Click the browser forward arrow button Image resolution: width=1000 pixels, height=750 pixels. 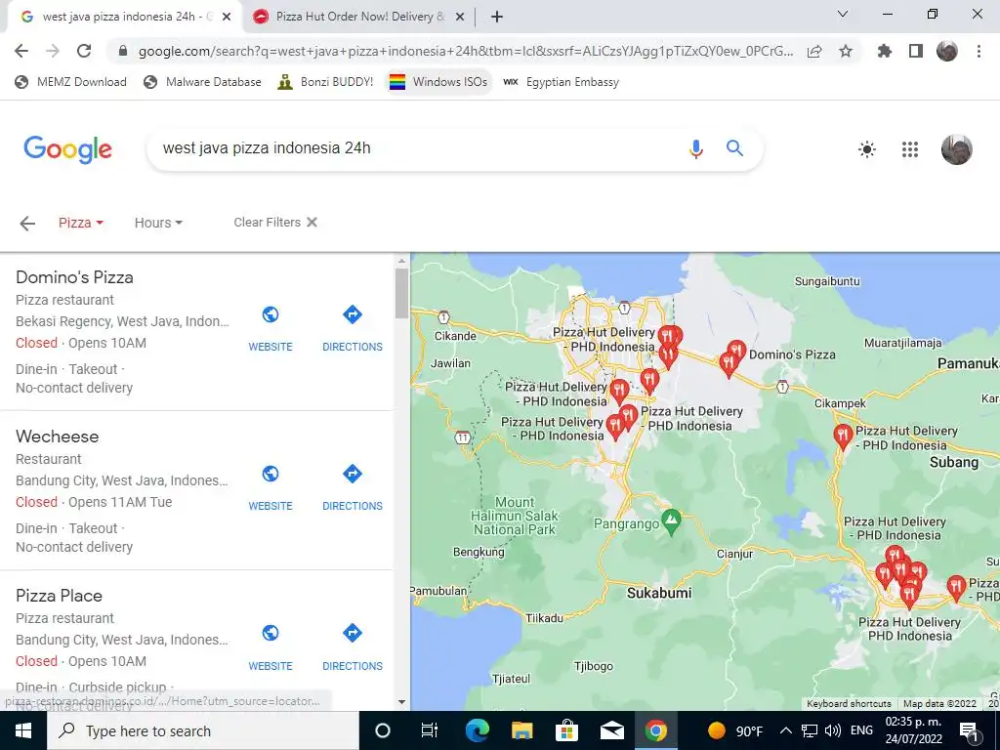click(53, 51)
